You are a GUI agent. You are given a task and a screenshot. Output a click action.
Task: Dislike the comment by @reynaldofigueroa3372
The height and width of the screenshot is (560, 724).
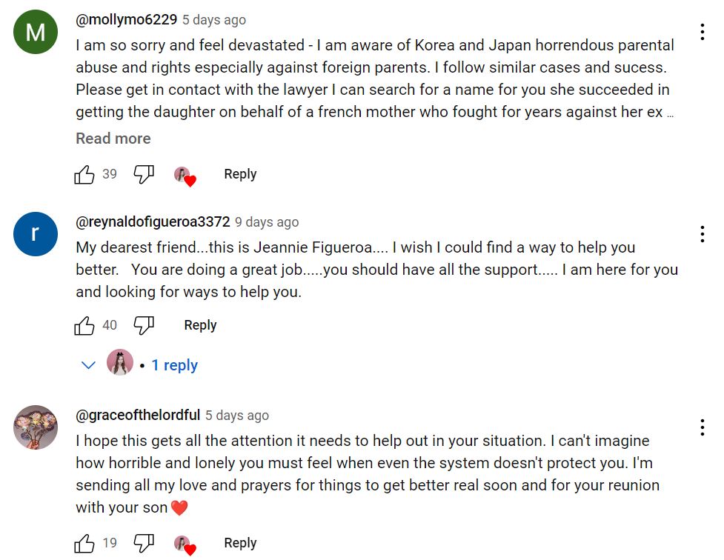click(144, 325)
